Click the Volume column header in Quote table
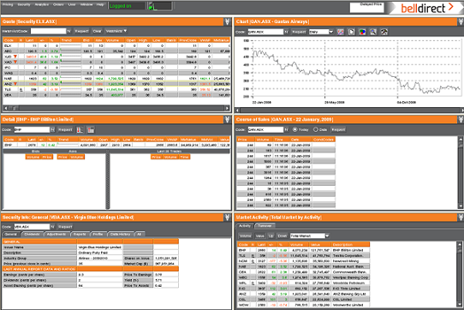 click(x=112, y=40)
